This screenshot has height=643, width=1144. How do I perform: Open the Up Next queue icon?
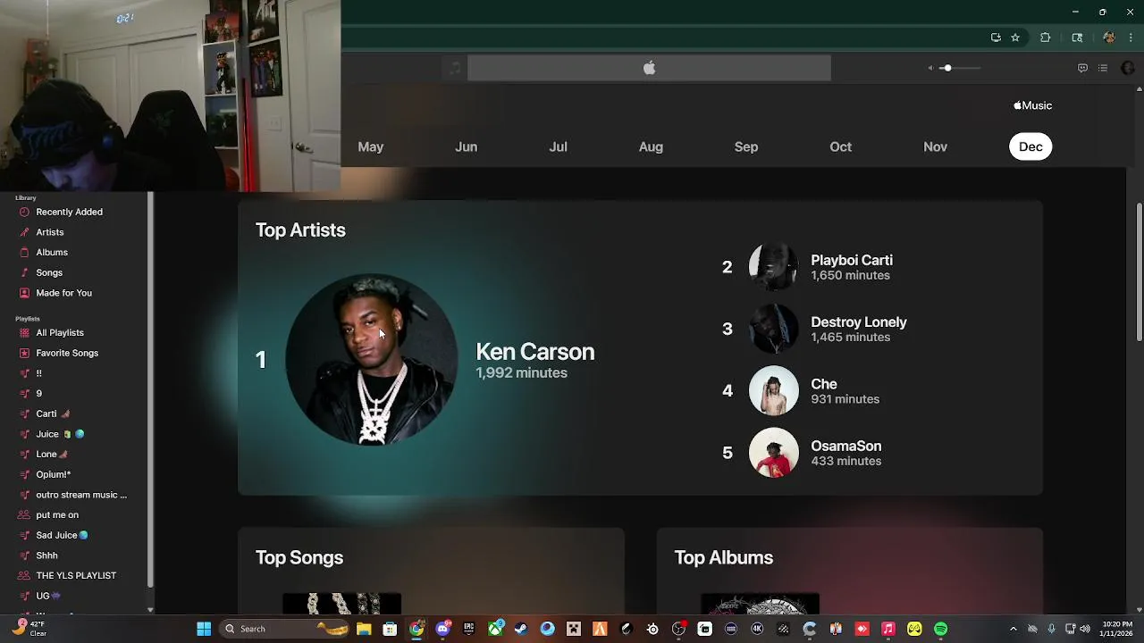point(1103,68)
